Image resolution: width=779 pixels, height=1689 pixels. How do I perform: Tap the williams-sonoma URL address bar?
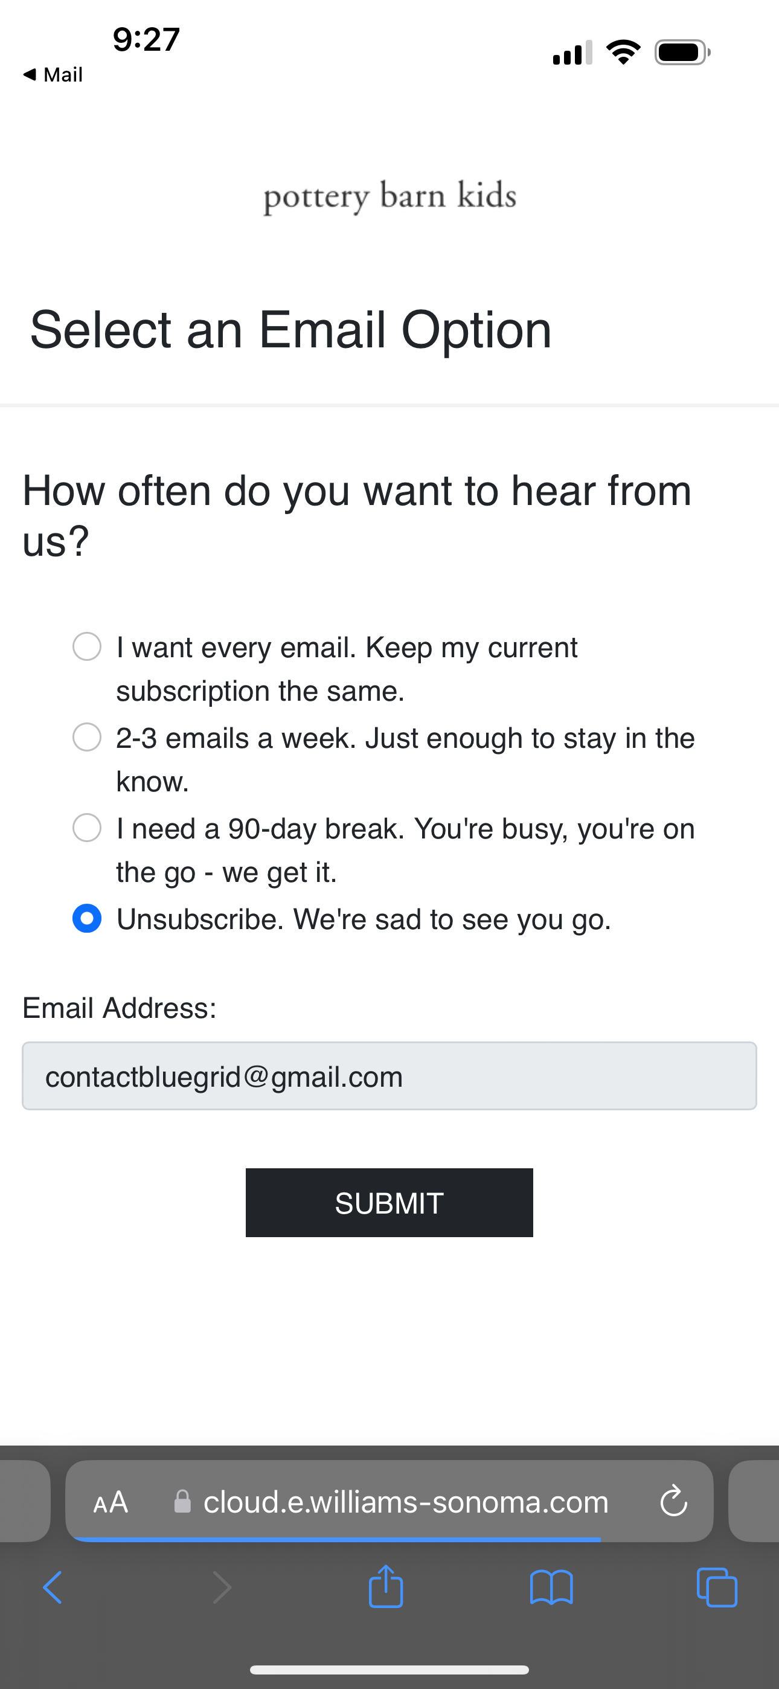(x=406, y=1502)
